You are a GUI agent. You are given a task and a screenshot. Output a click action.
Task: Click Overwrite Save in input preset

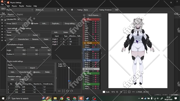tap(23, 39)
